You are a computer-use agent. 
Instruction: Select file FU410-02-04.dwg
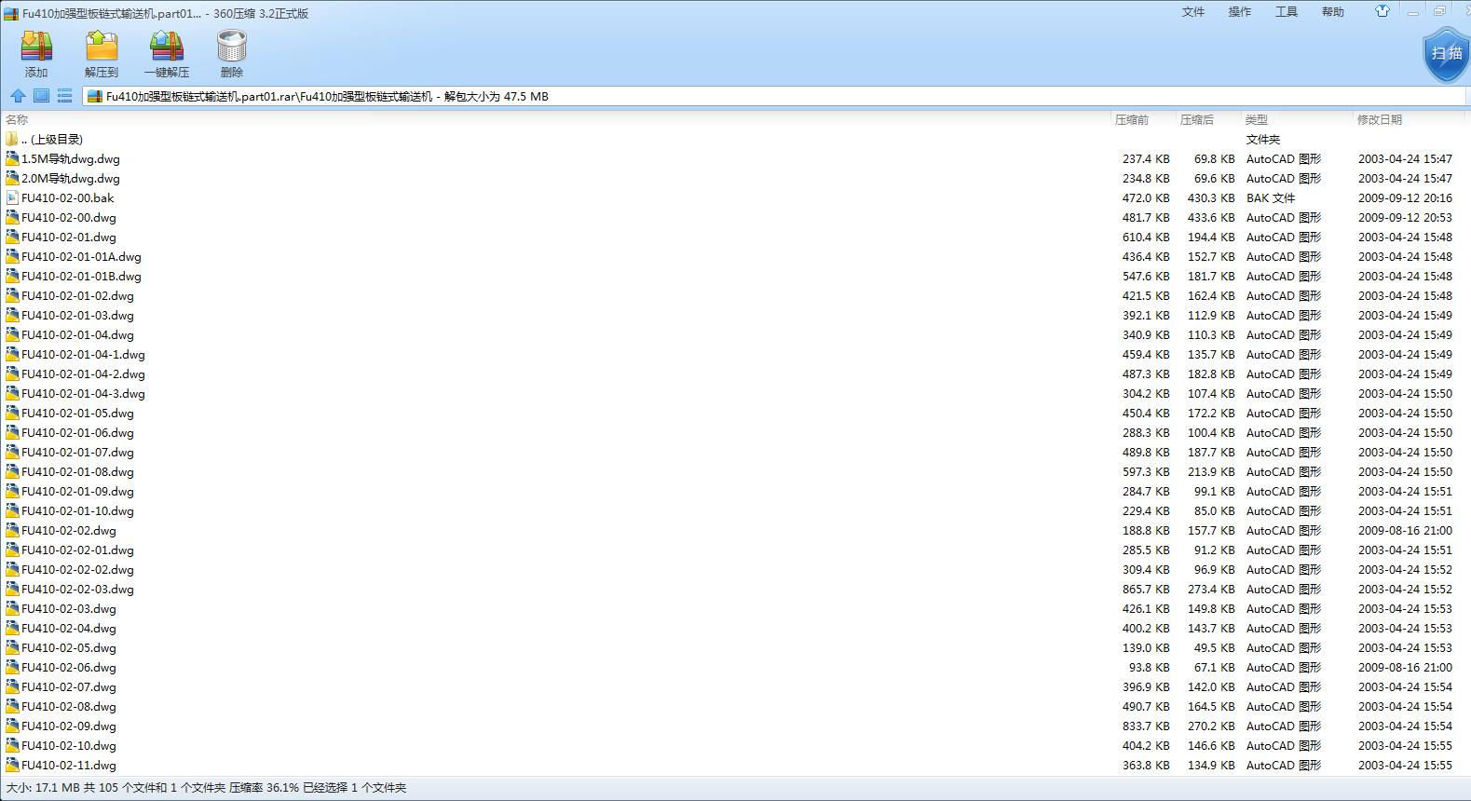(x=69, y=629)
